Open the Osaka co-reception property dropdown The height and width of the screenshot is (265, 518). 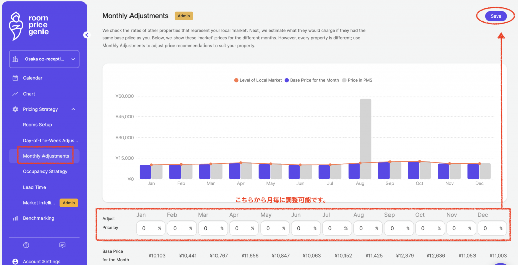(x=44, y=59)
